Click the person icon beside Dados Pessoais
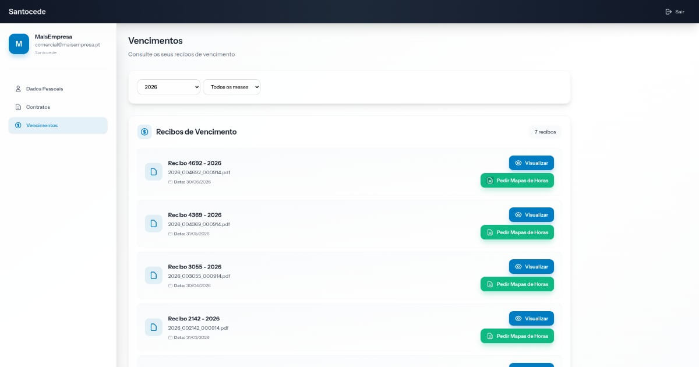The image size is (699, 367). coord(18,89)
